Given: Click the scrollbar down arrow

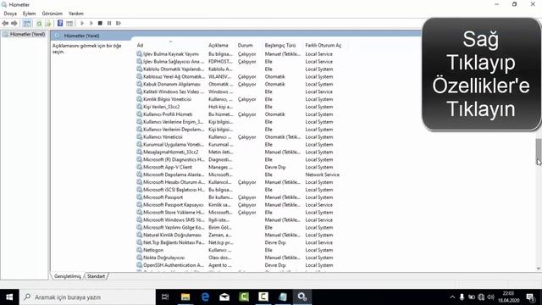Looking at the screenshot, I should tap(539, 269).
